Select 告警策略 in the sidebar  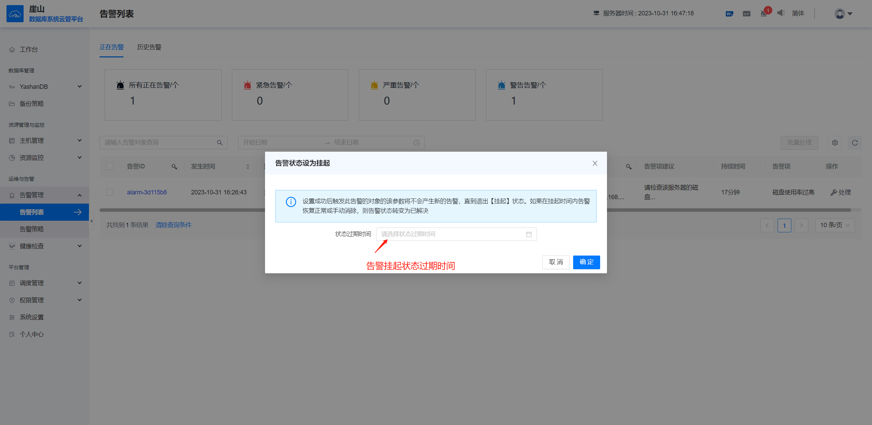(31, 229)
